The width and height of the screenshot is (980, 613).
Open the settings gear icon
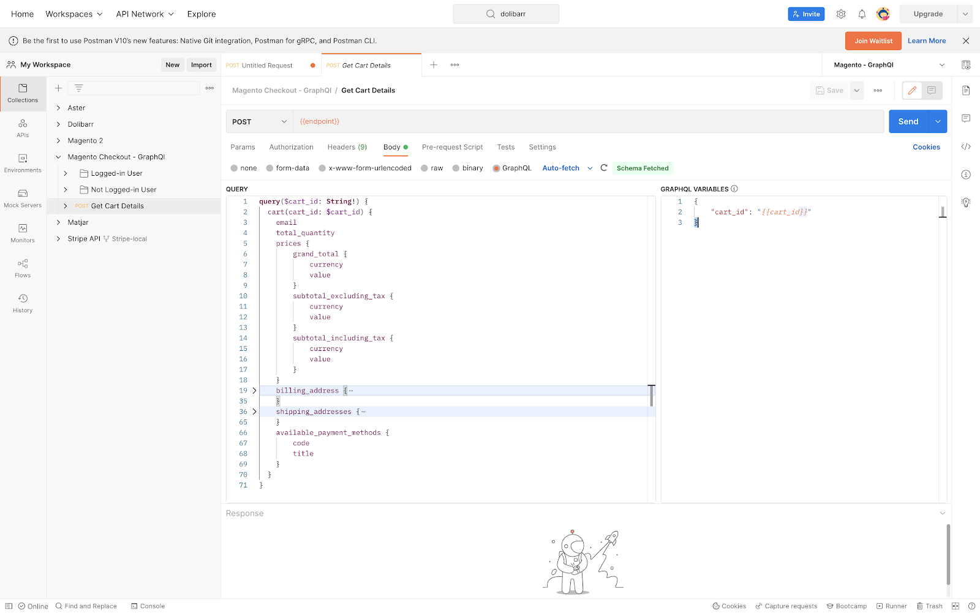841,14
